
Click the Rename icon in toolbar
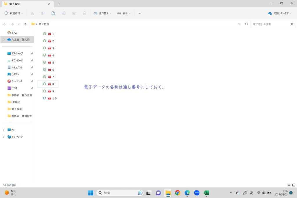[64, 13]
